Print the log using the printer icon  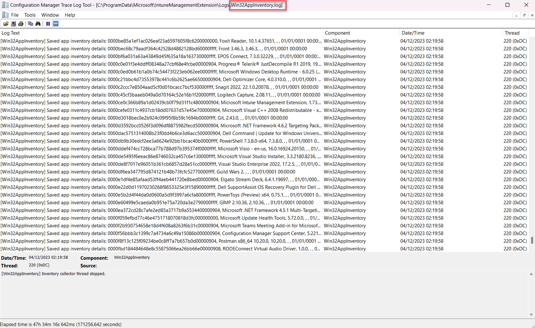click(21, 24)
